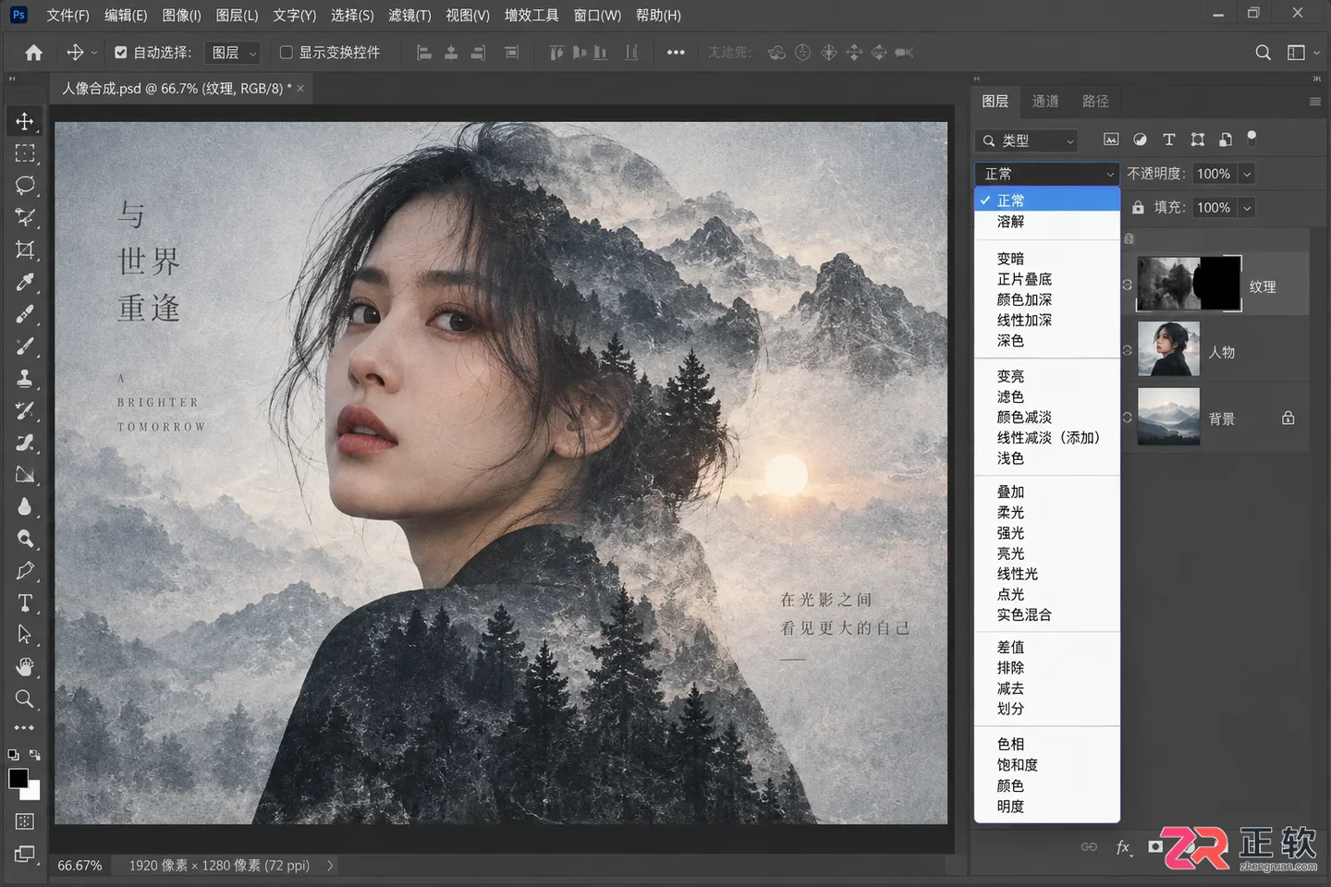The width and height of the screenshot is (1331, 887).
Task: Open the Layers panel hamburger menu
Action: coord(1314,102)
